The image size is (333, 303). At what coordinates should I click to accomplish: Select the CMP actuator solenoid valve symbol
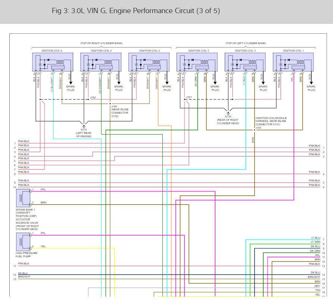click(x=24, y=198)
